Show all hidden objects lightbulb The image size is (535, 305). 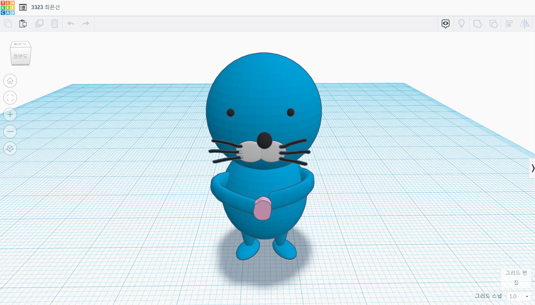(461, 24)
